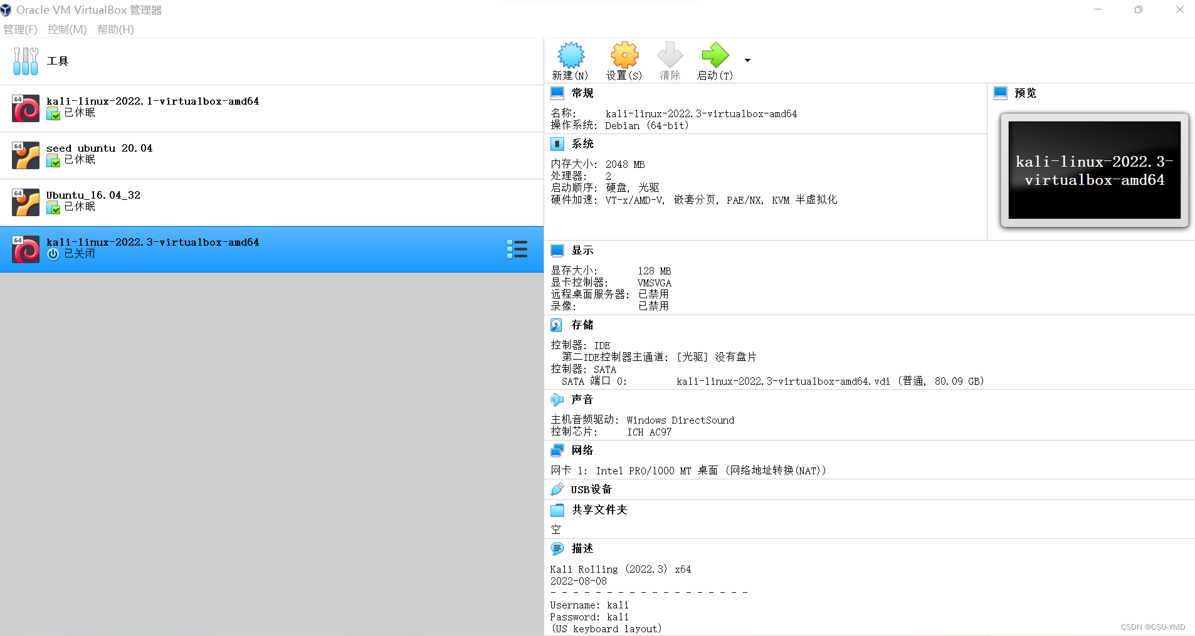Image resolution: width=1195 pixels, height=636 pixels.
Task: Click the VM preview thumbnail
Action: (x=1094, y=170)
